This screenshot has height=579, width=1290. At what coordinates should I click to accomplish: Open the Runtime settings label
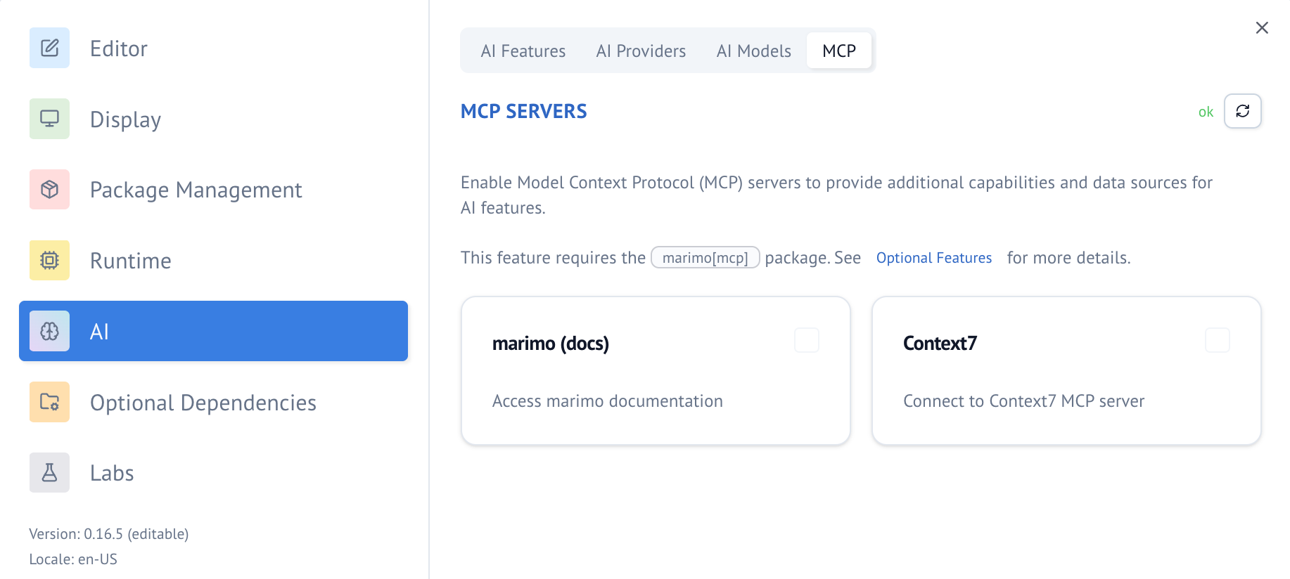(x=131, y=261)
